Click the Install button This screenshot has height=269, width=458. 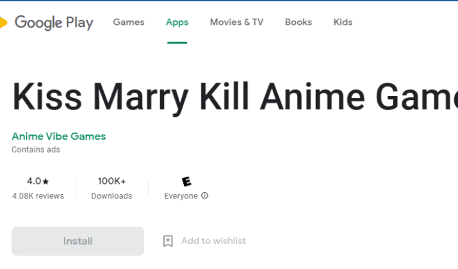(78, 241)
